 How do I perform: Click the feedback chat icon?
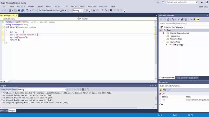158,2
